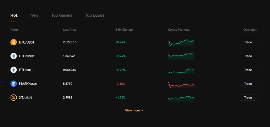Click the Name column header

coord(14,30)
